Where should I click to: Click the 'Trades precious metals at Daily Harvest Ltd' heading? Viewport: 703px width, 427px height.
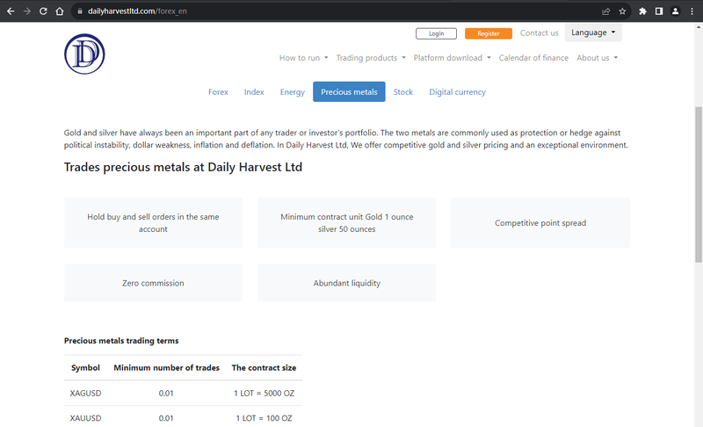pyautogui.click(x=183, y=167)
